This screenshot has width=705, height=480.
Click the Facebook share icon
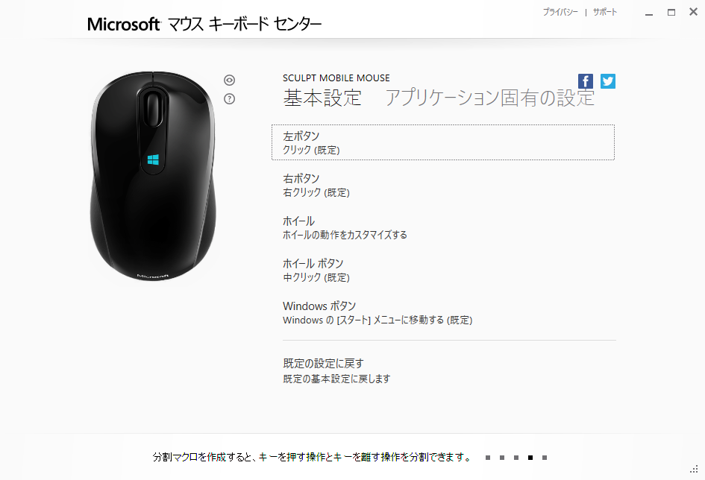tap(586, 81)
